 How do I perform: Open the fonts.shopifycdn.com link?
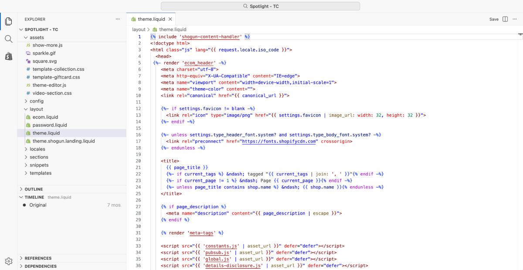279,141
